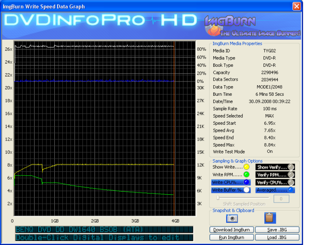This screenshot has width=322, height=245.
Task: Click the Speed Max value 8.84x
Action: click(269, 145)
